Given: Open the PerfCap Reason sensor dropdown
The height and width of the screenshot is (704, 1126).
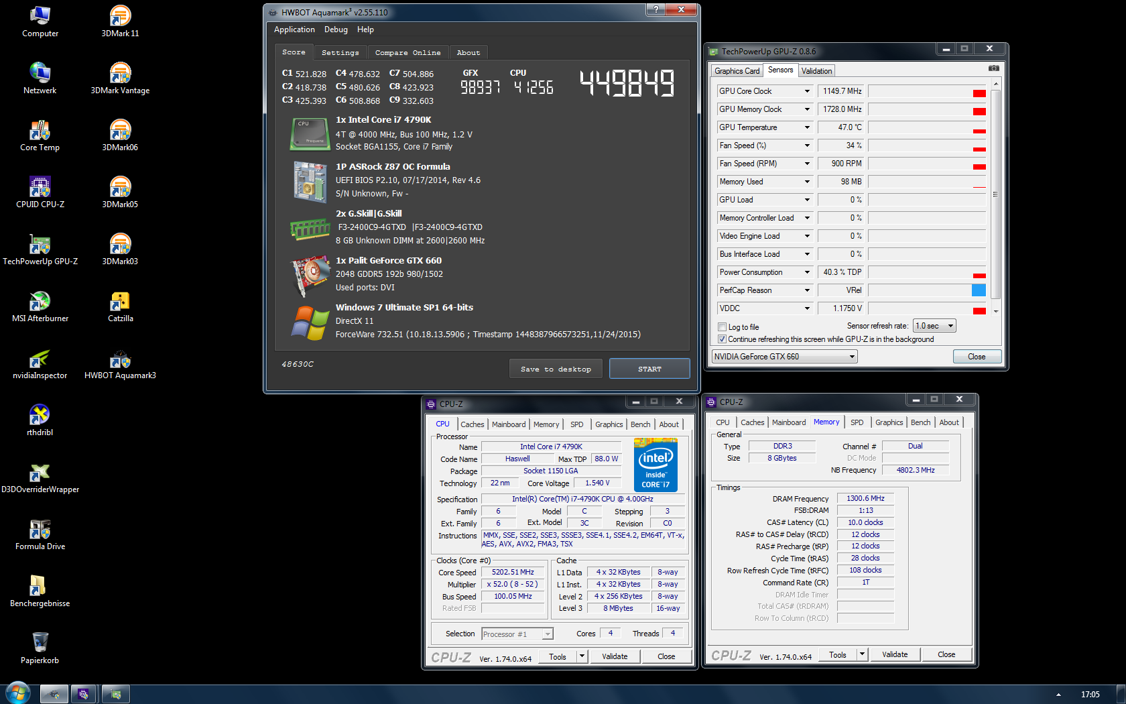Looking at the screenshot, I should 807,290.
